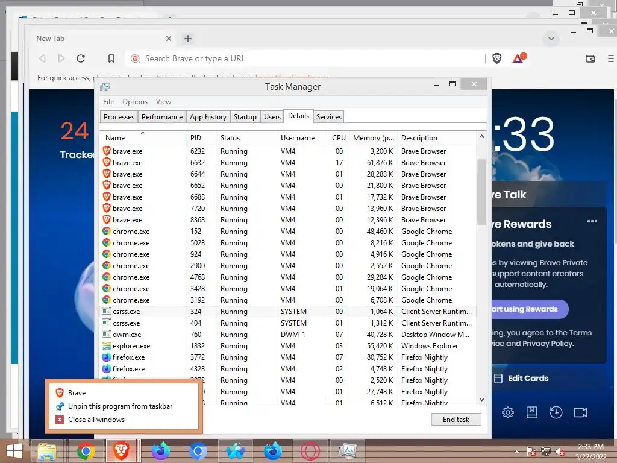Open Brave Talk camera icon at bottom
The image size is (617, 463).
580,412
